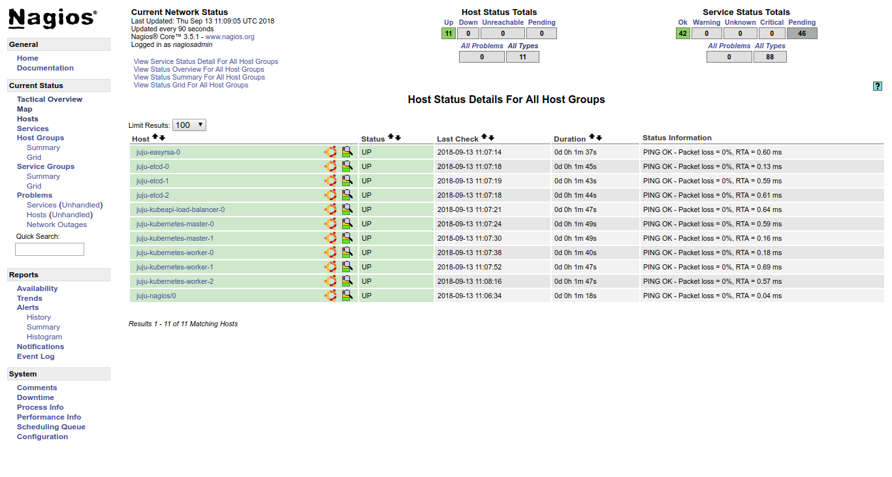Open service details icon for juju-kubernetes-master-0
The width and height of the screenshot is (892, 477).
point(347,224)
